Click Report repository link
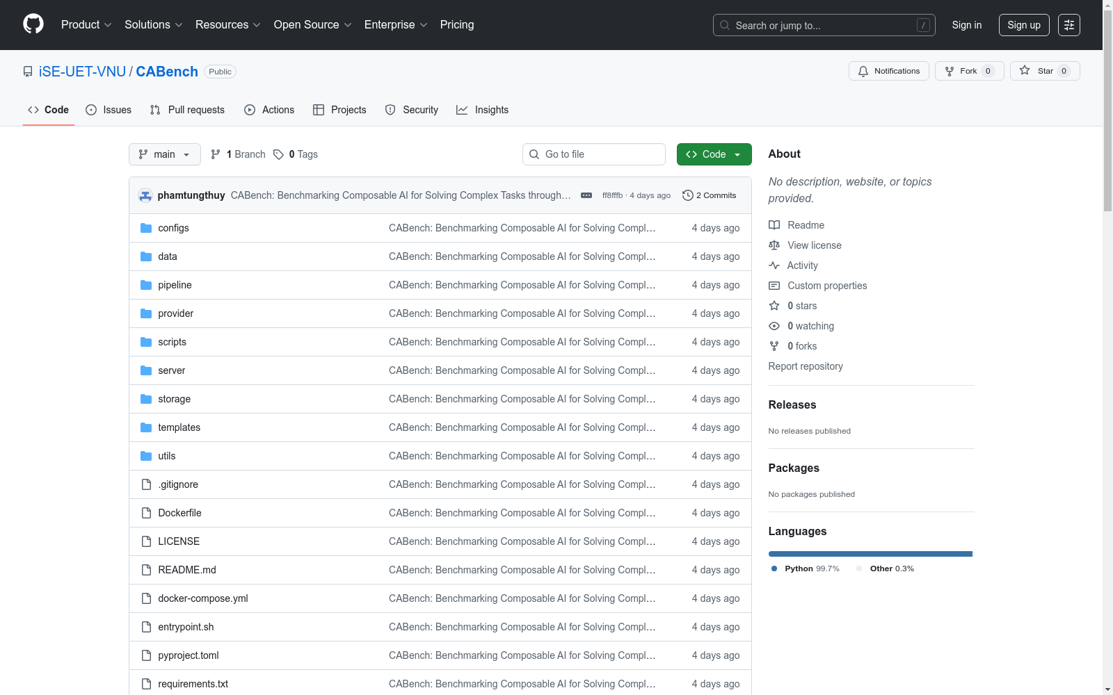The height and width of the screenshot is (695, 1113). click(x=806, y=366)
